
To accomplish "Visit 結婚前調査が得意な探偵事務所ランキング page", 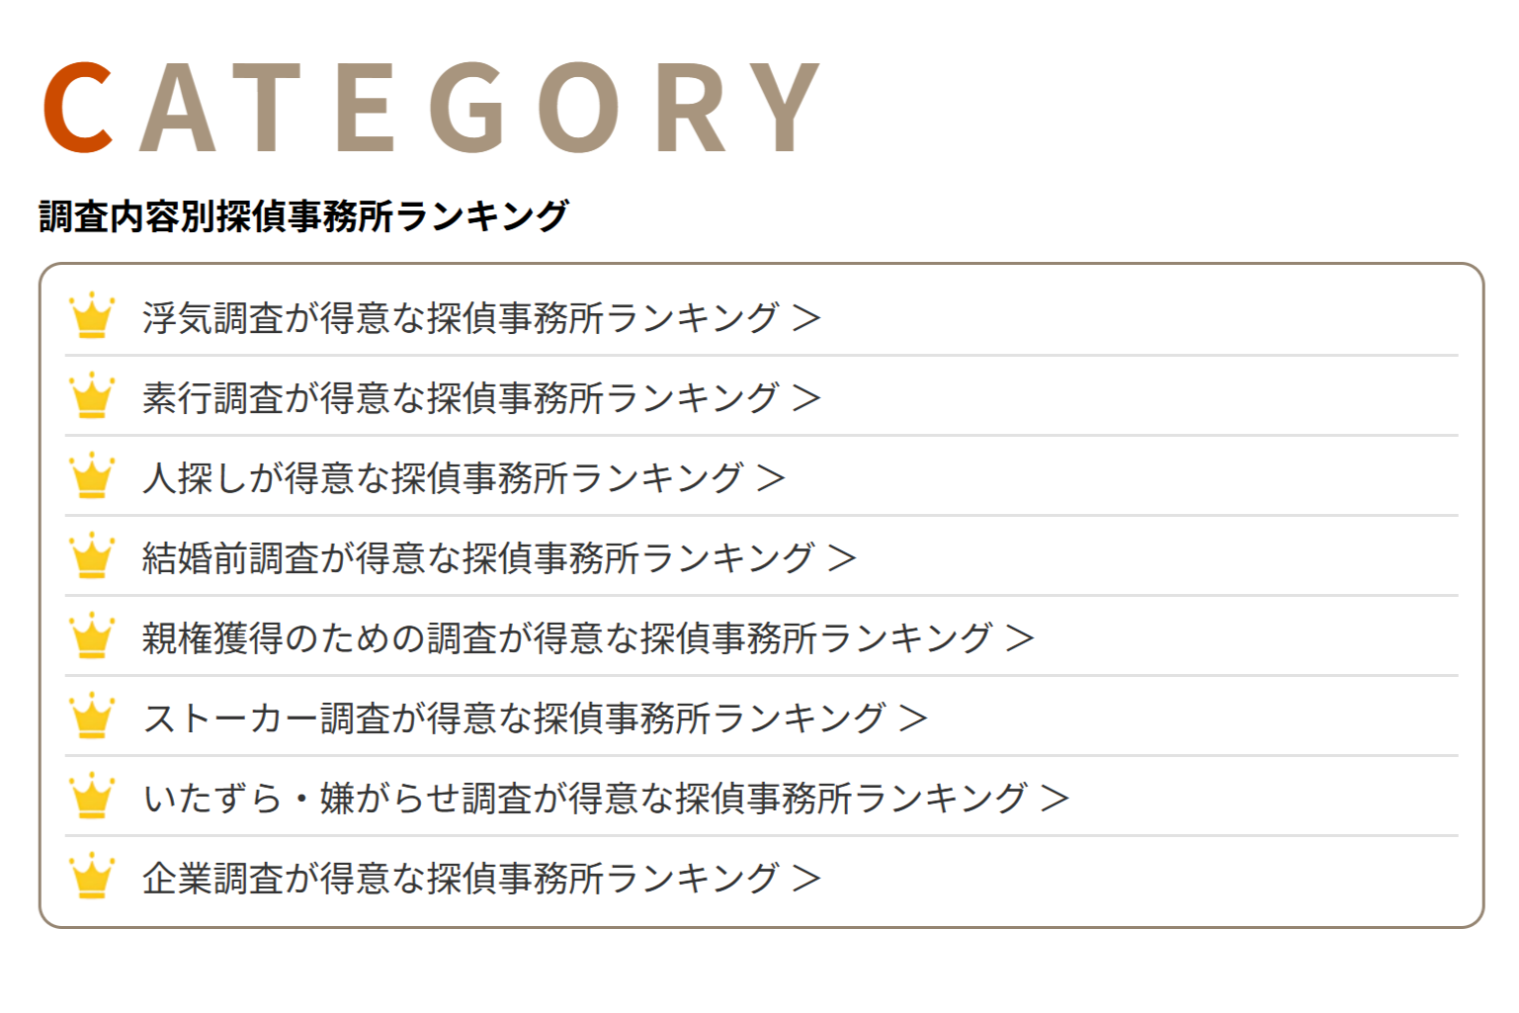I will 477,558.
